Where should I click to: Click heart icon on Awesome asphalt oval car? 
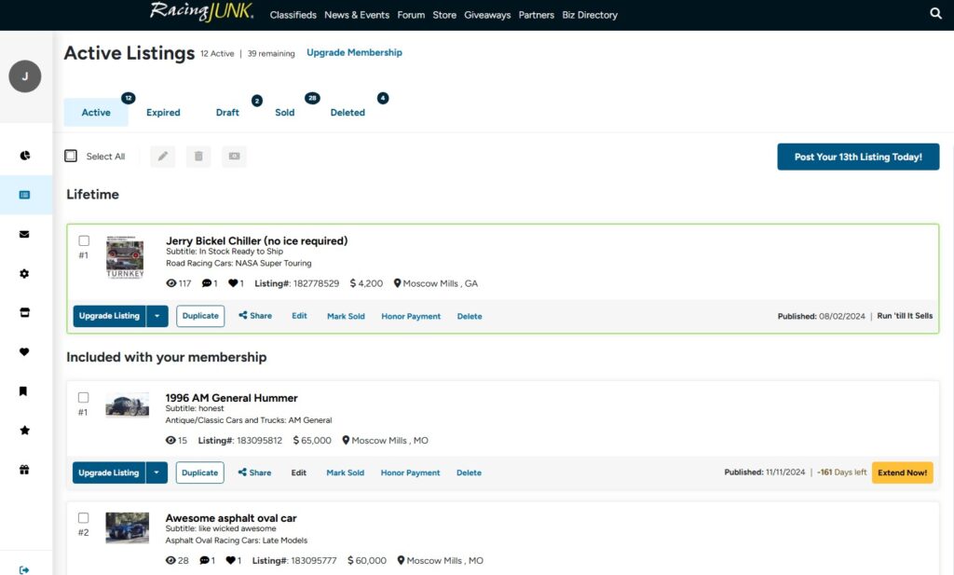(x=231, y=560)
